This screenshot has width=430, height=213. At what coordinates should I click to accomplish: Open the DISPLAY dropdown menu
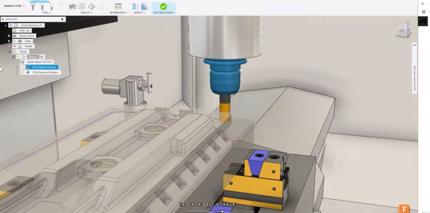tap(86, 13)
